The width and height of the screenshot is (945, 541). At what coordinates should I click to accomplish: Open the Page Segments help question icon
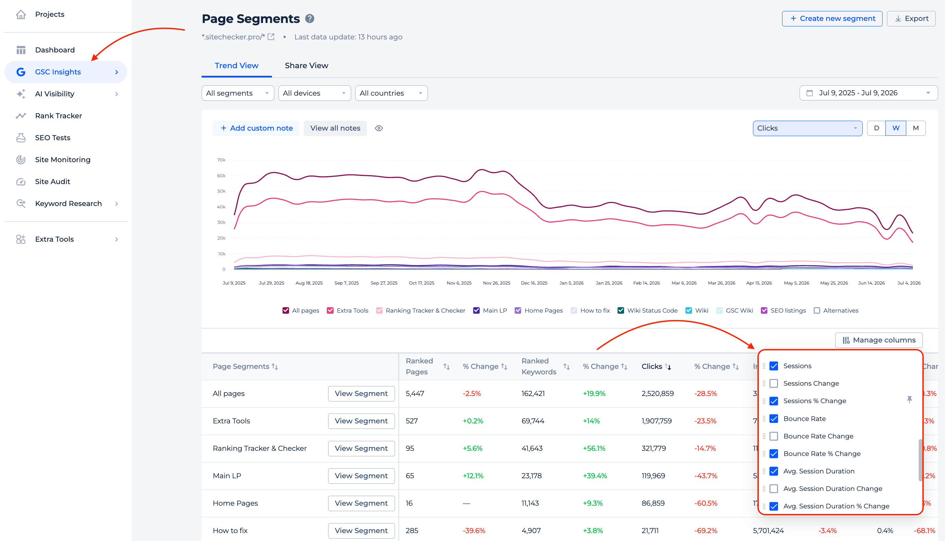(x=310, y=19)
